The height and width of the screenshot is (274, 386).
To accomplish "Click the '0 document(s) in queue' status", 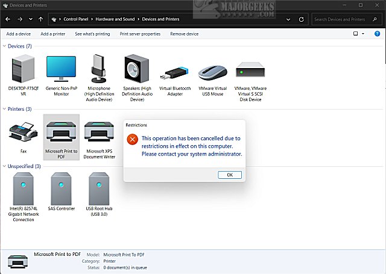I will pyautogui.click(x=125, y=267).
